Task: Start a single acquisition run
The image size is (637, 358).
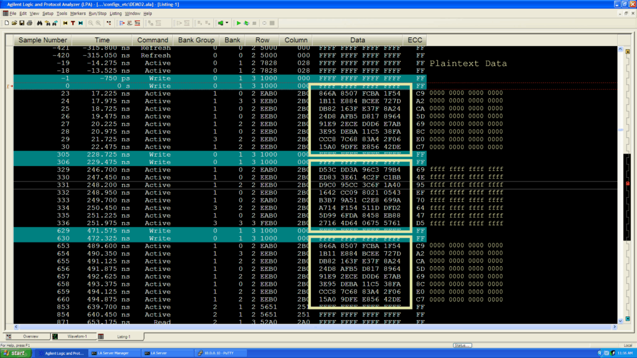Action: [x=239, y=22]
